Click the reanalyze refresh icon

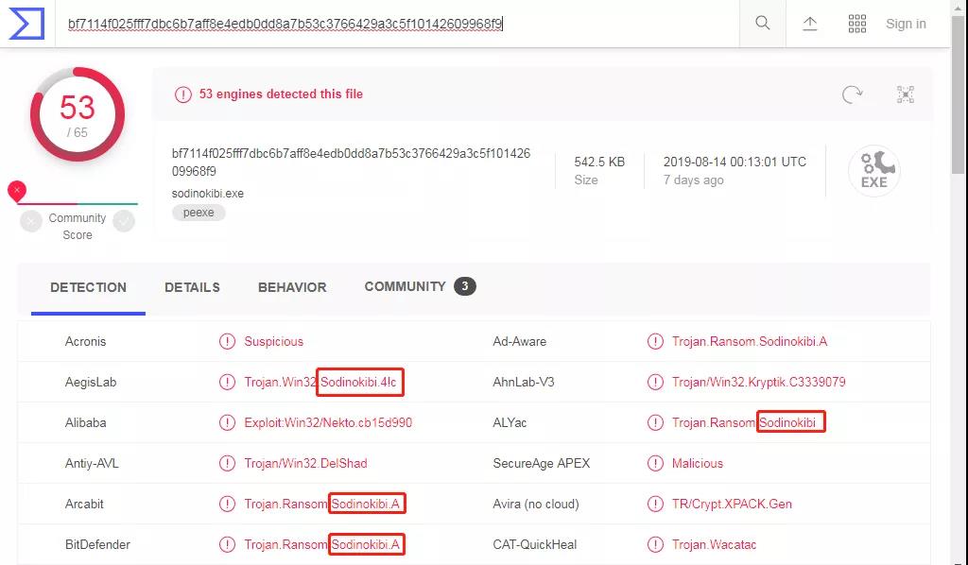(852, 94)
